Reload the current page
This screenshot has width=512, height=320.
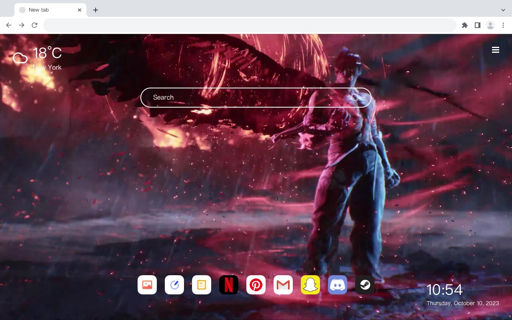tap(34, 25)
